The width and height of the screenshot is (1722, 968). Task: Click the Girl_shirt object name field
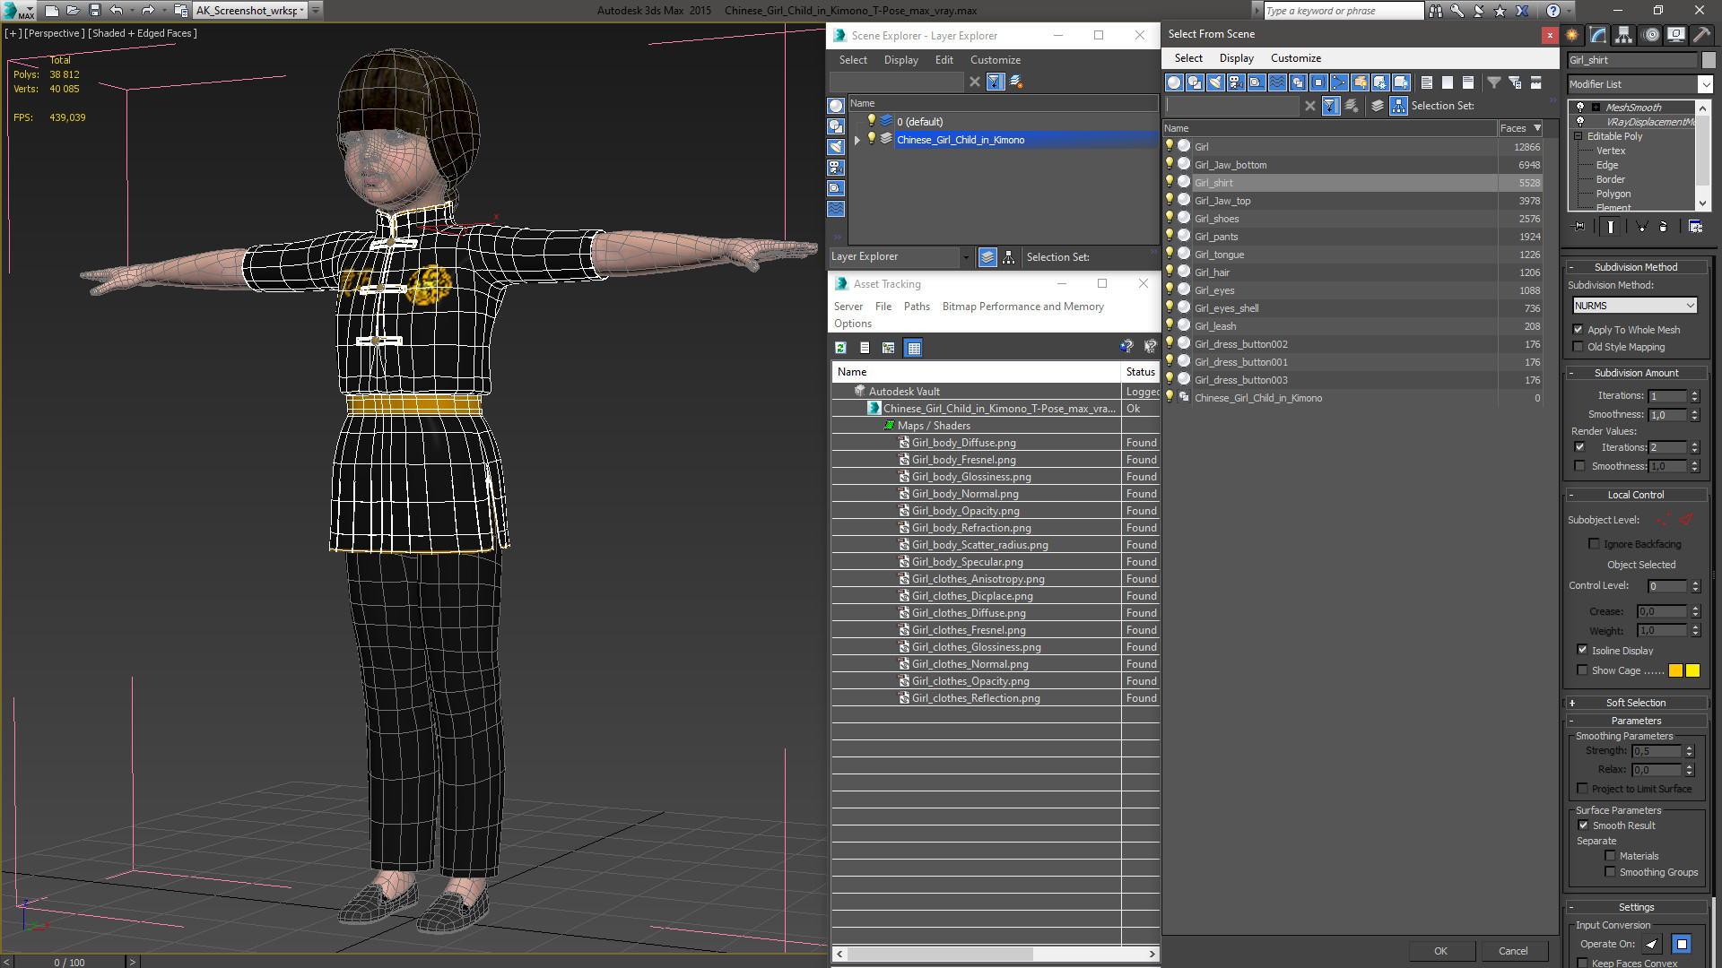1632,60
